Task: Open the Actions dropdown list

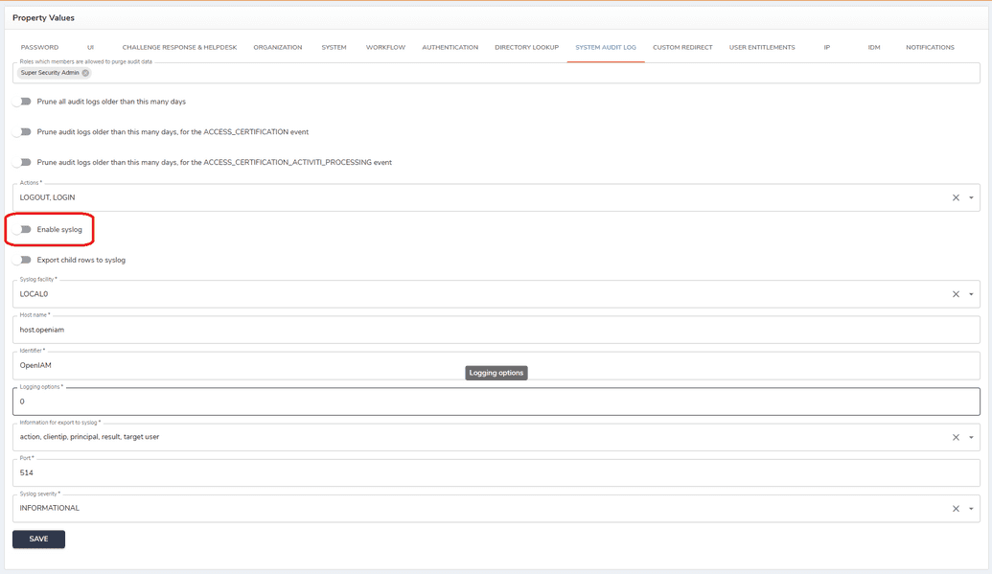Action: click(972, 197)
